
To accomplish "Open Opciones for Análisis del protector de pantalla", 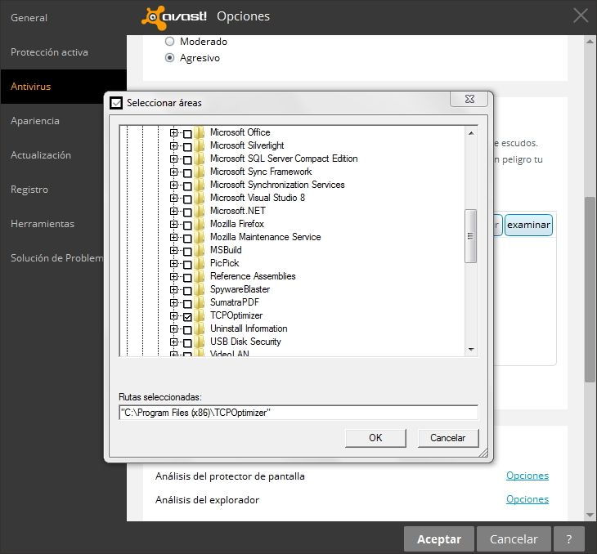I will pos(527,476).
